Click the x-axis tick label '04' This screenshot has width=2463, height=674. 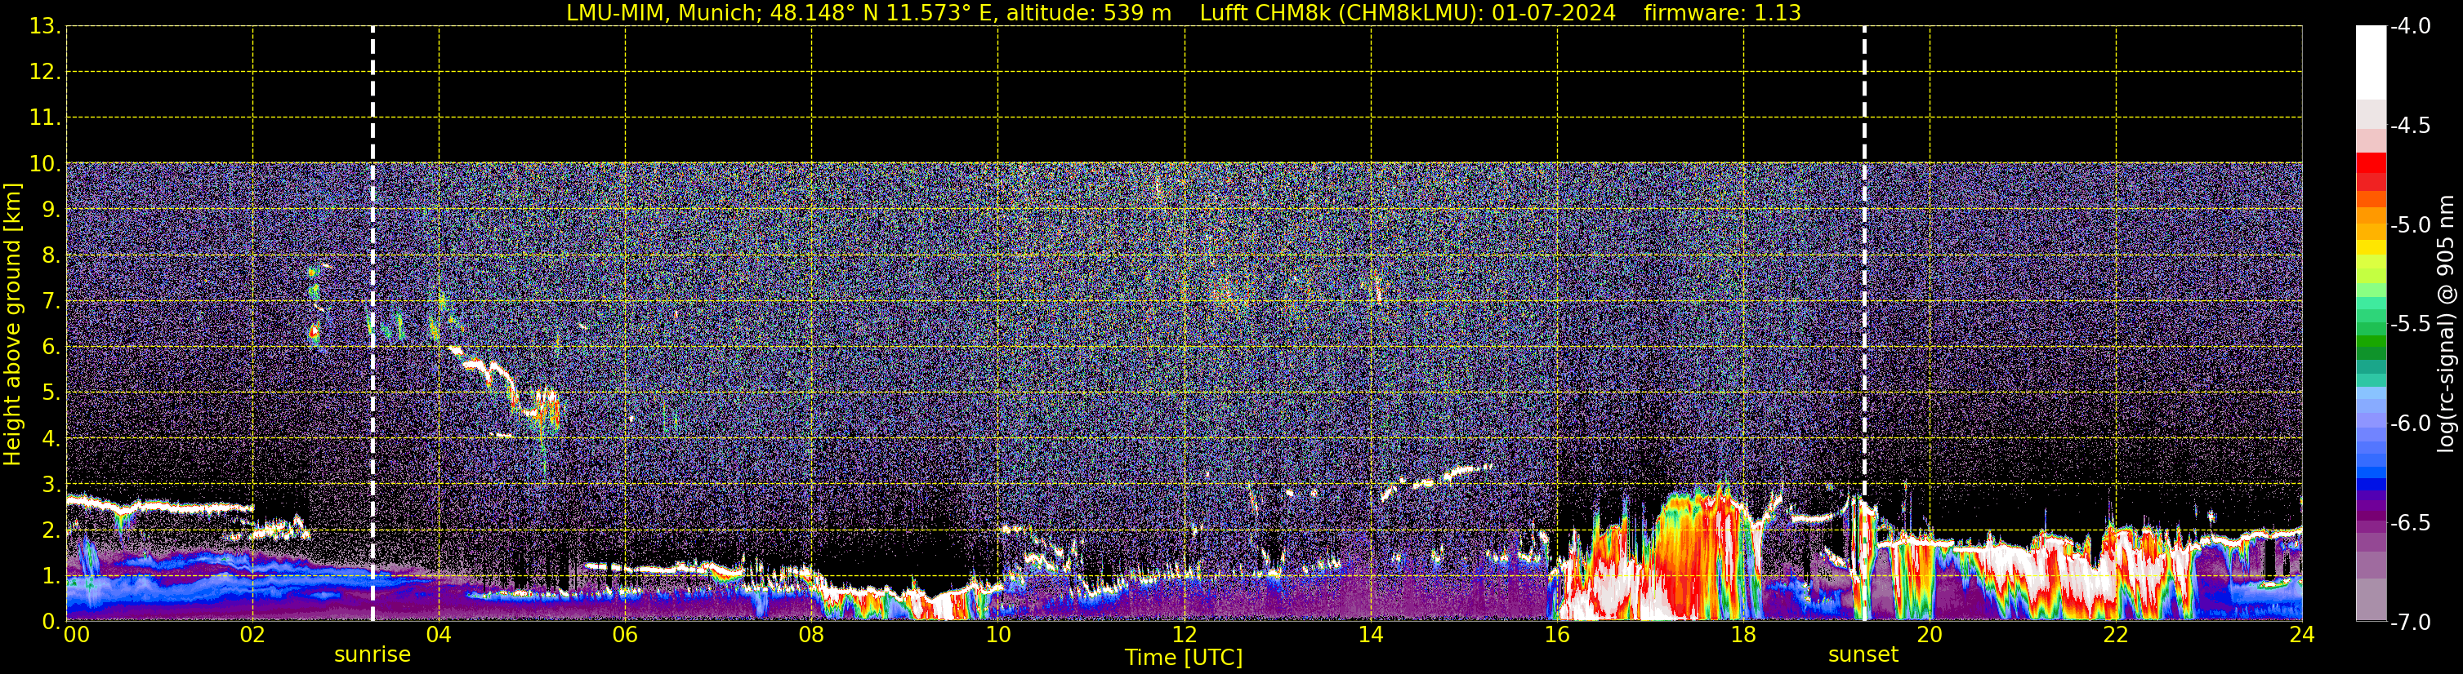coord(439,635)
